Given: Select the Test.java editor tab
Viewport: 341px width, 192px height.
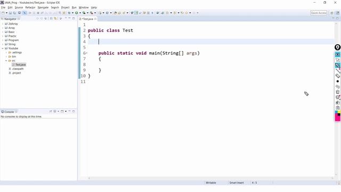Looking at the screenshot, I should tap(87, 19).
